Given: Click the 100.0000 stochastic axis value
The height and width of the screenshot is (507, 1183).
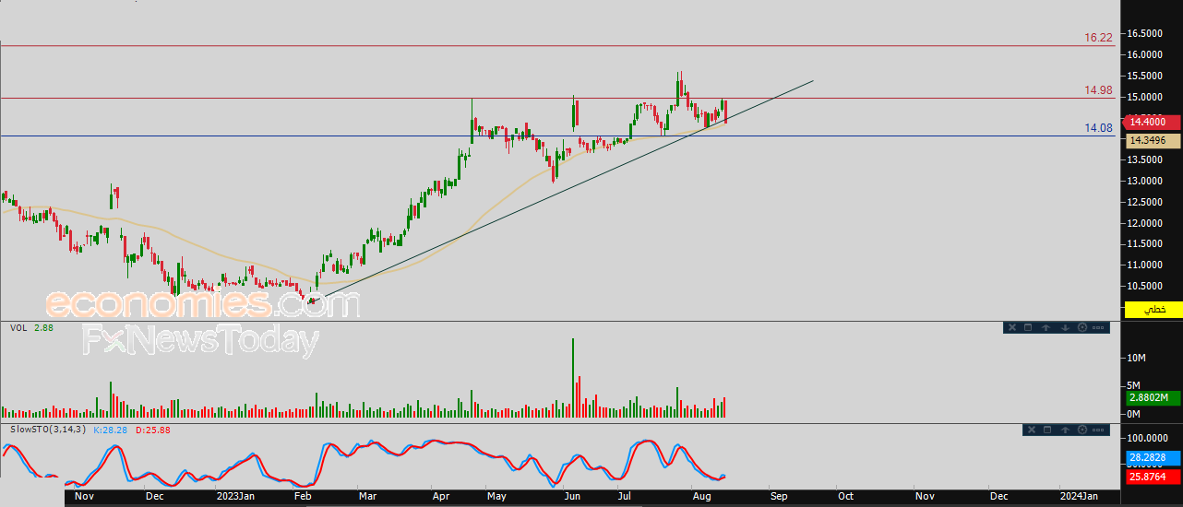Looking at the screenshot, I should click(x=1149, y=439).
